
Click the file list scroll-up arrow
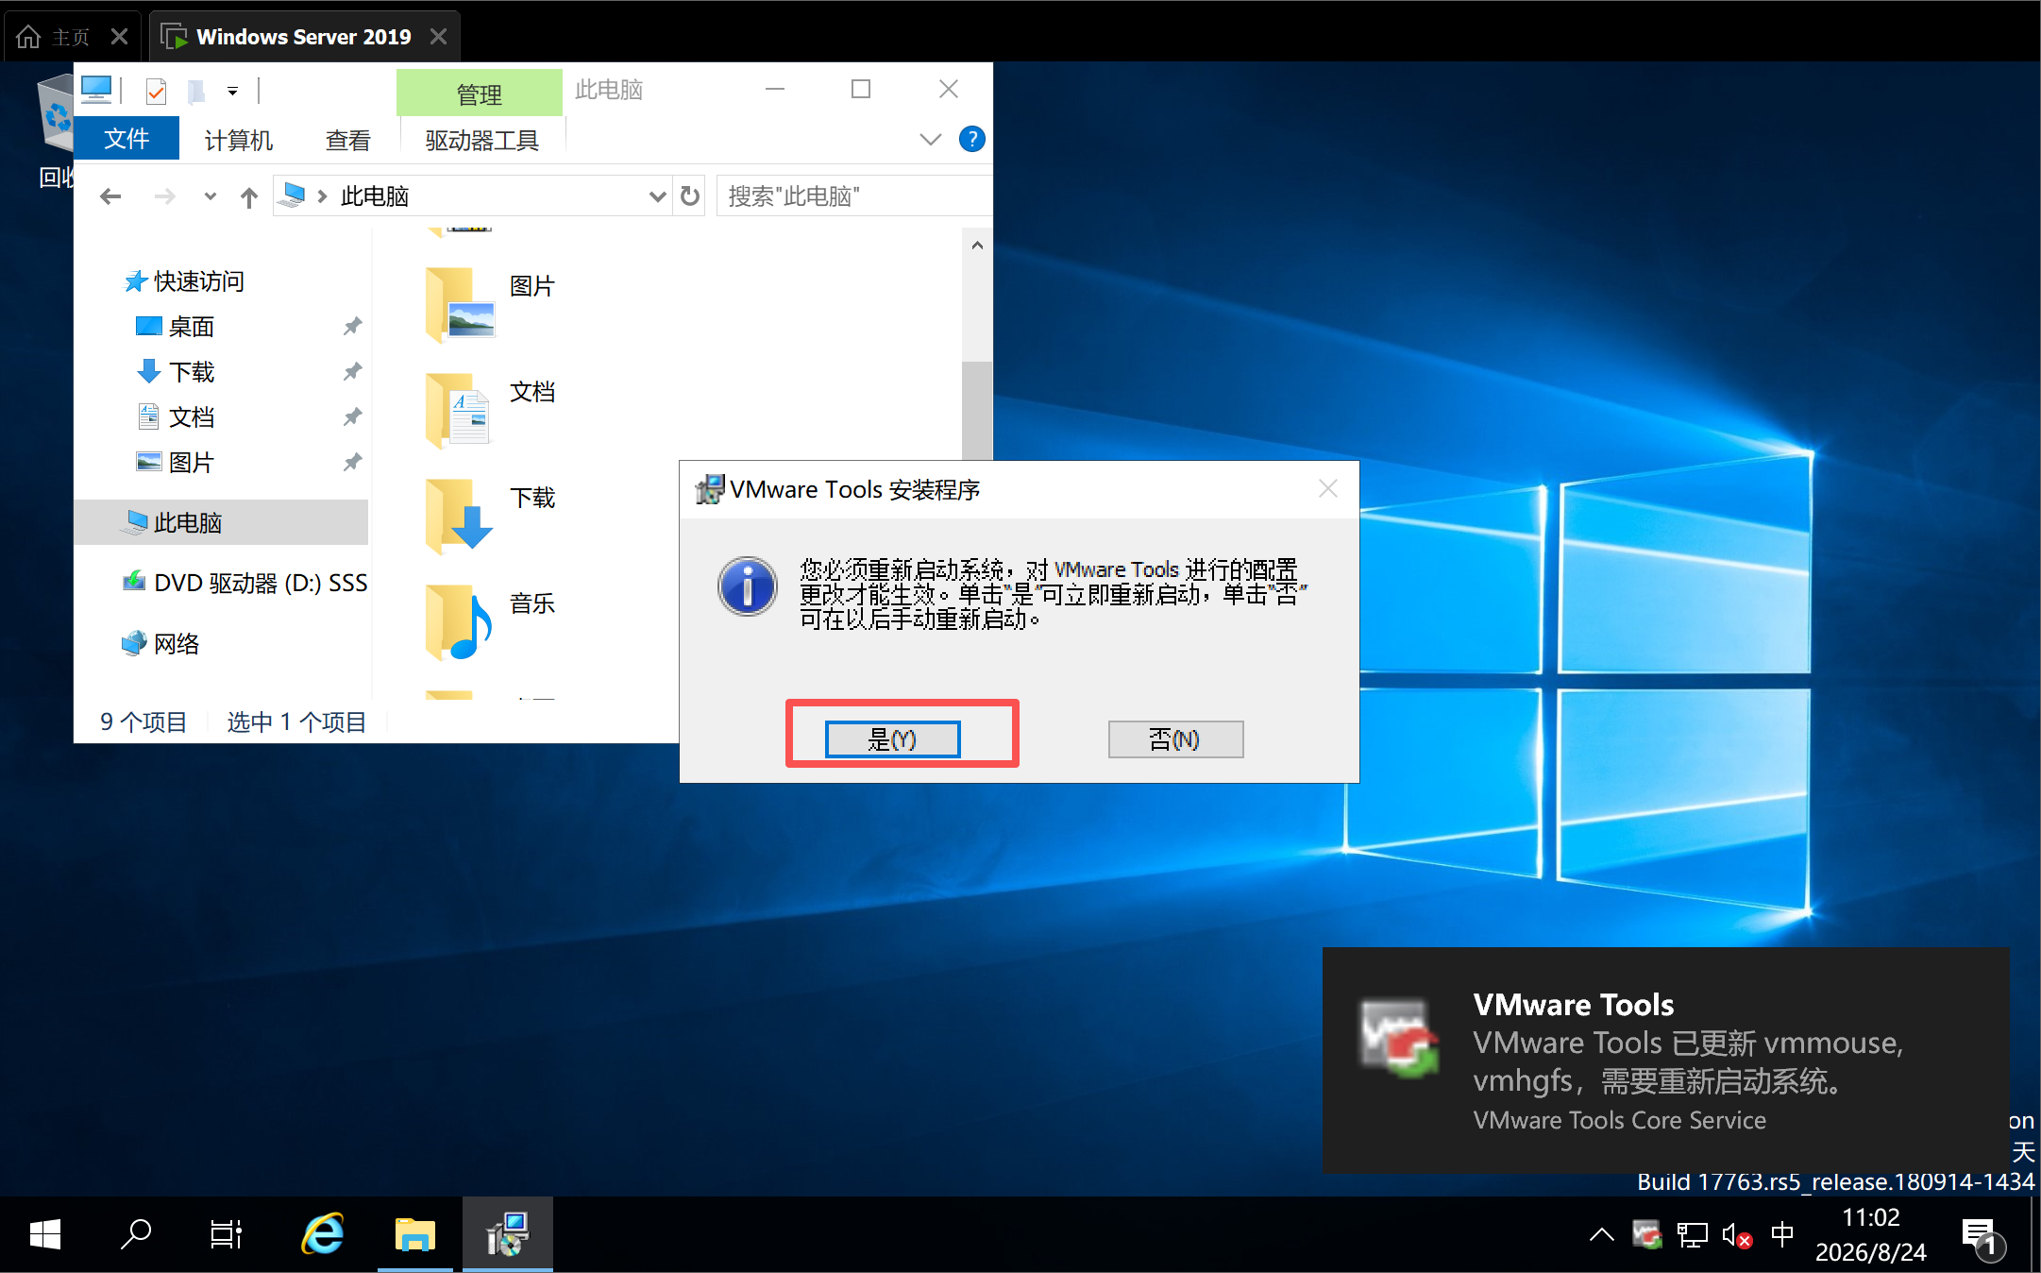pyautogui.click(x=977, y=246)
